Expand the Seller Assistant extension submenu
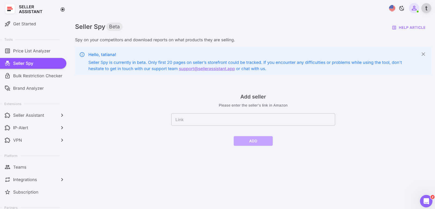Screen dimensions: 435x209 click(x=62, y=115)
